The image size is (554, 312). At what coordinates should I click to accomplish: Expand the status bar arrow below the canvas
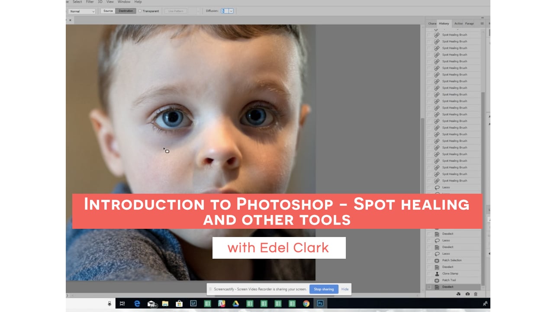67,295
